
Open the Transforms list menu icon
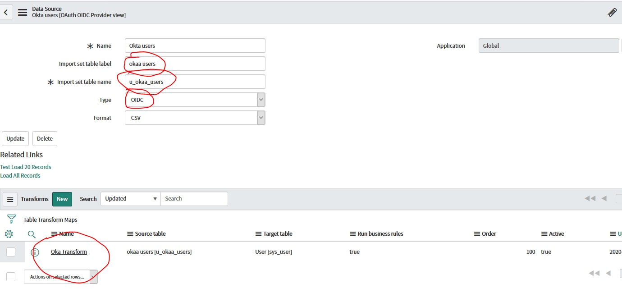[x=9, y=199]
